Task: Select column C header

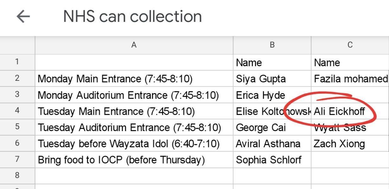Action: (350, 45)
